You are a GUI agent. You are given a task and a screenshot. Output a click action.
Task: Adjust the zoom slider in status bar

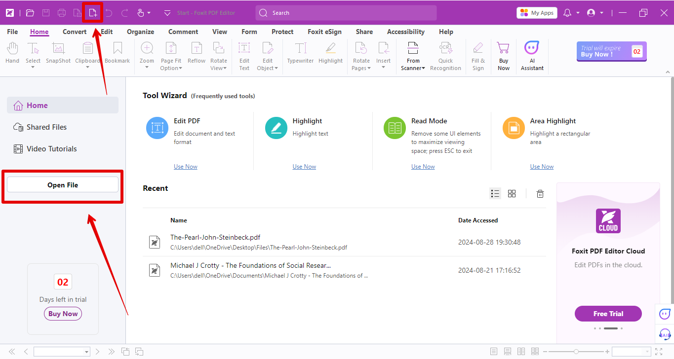pos(576,352)
